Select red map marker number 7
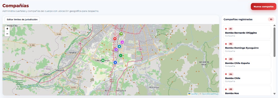This screenshot has height=98, width=278. tap(115, 39)
